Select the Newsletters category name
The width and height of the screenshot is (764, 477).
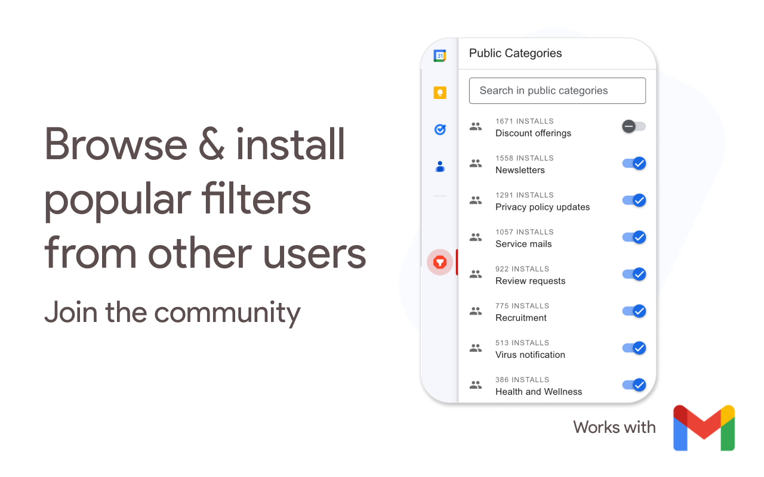[x=520, y=170]
